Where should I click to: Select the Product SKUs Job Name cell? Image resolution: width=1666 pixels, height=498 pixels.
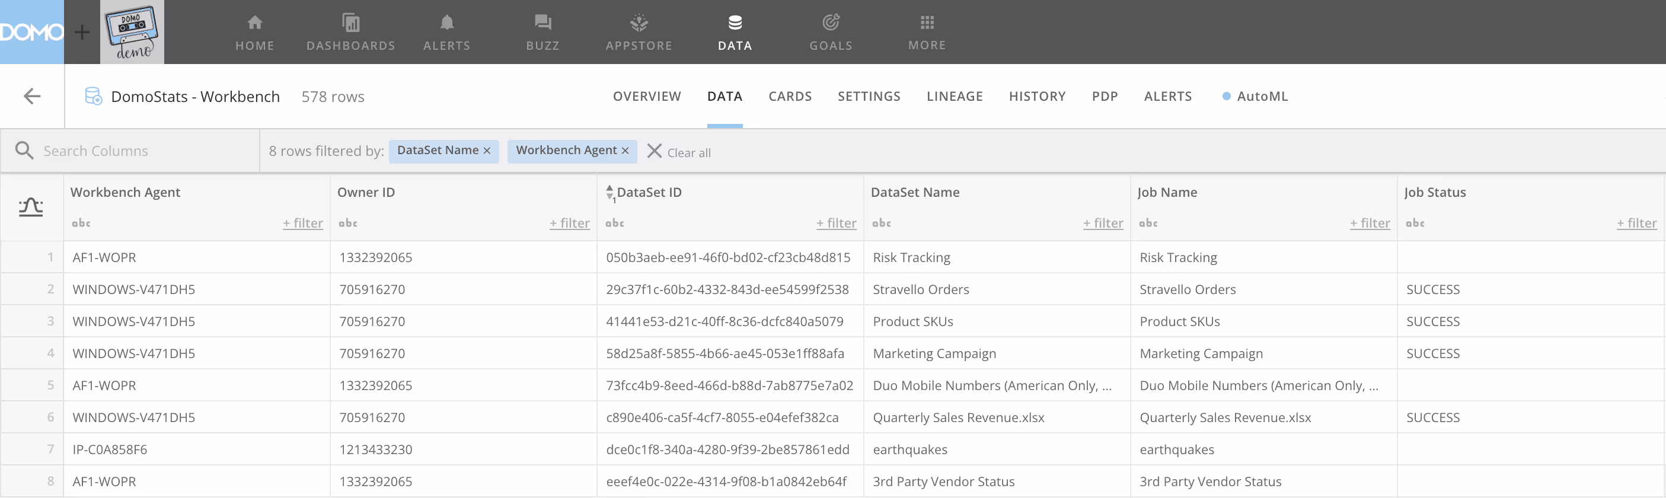click(1263, 321)
